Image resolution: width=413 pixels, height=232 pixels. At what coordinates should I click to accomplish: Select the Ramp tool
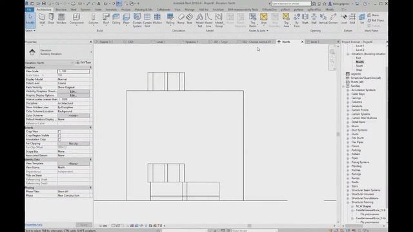tap(181, 19)
